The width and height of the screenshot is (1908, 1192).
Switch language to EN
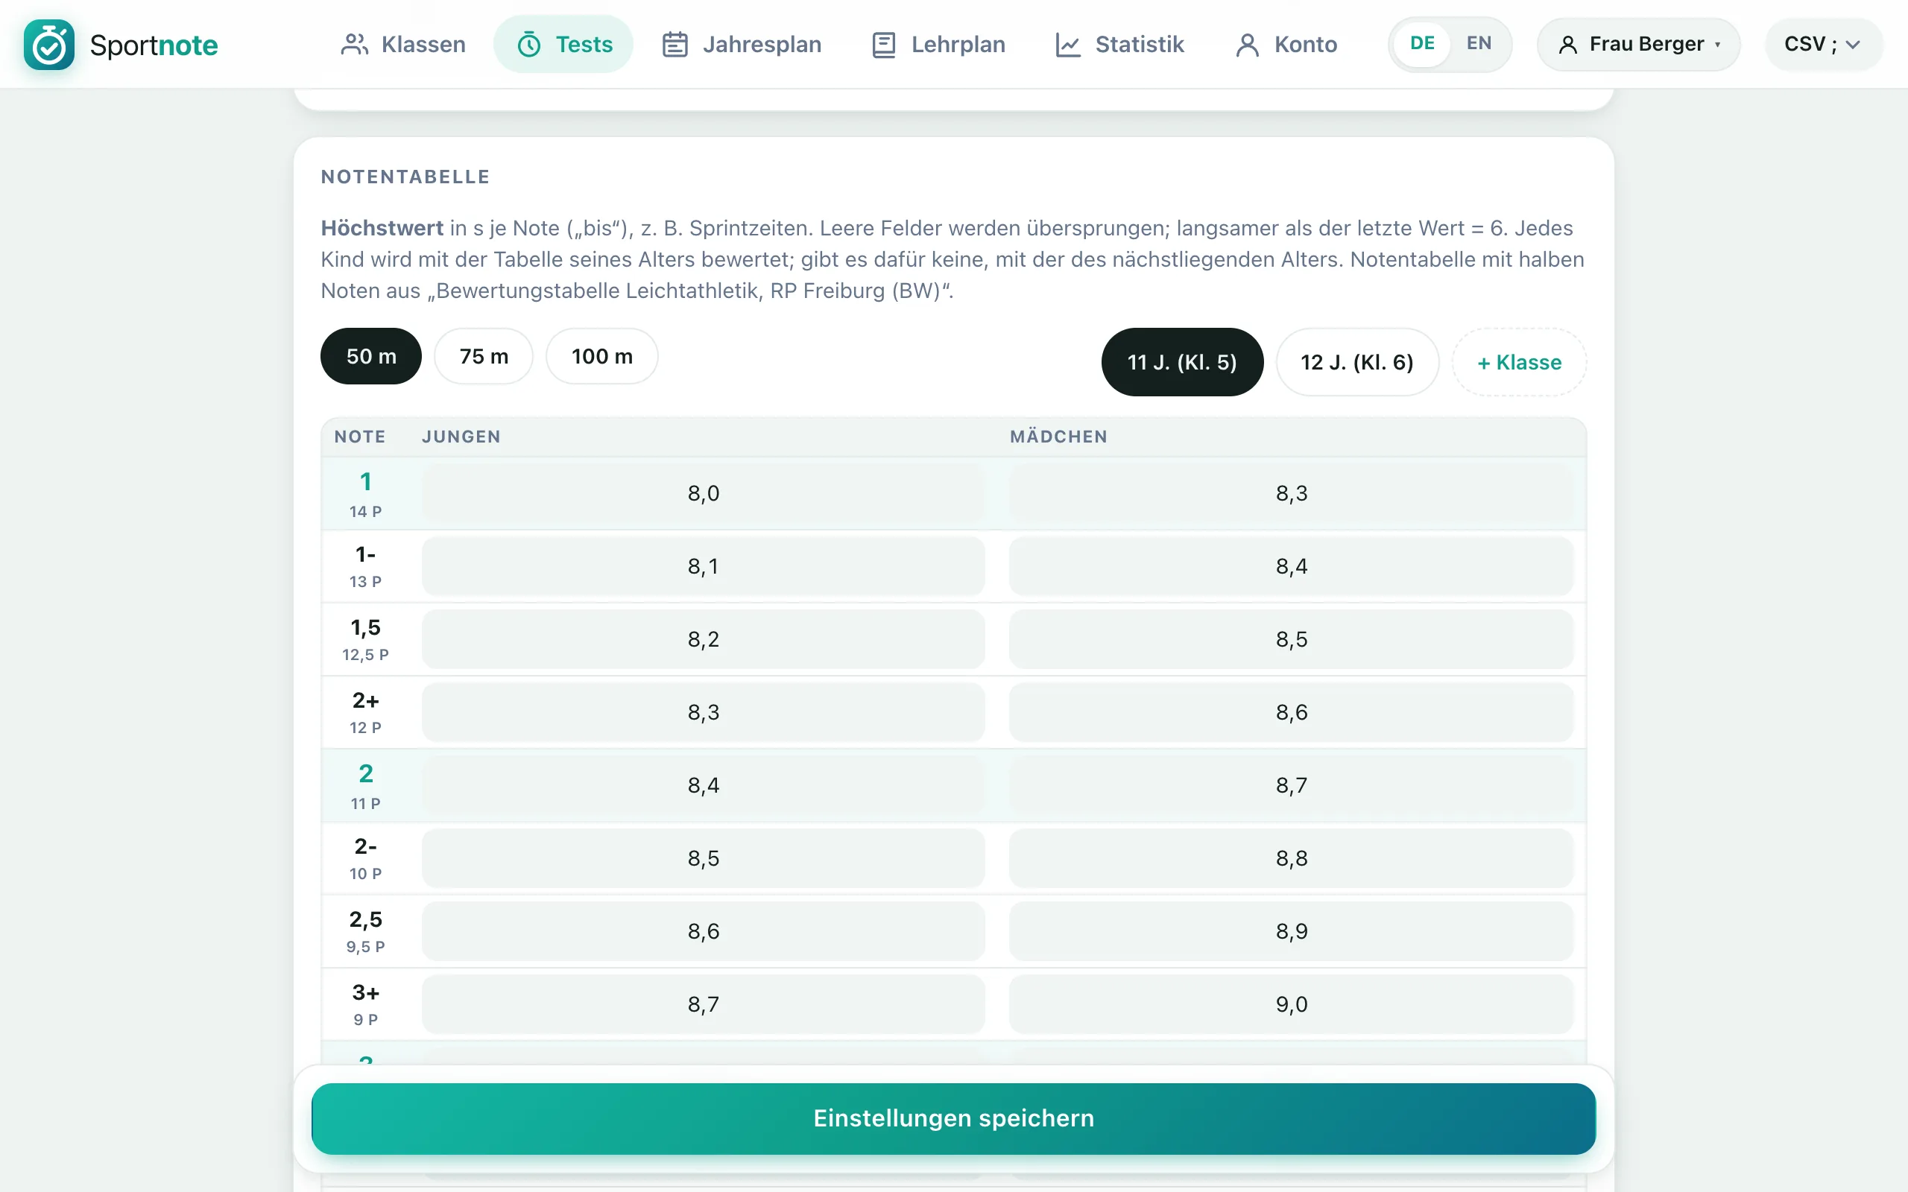coord(1478,43)
